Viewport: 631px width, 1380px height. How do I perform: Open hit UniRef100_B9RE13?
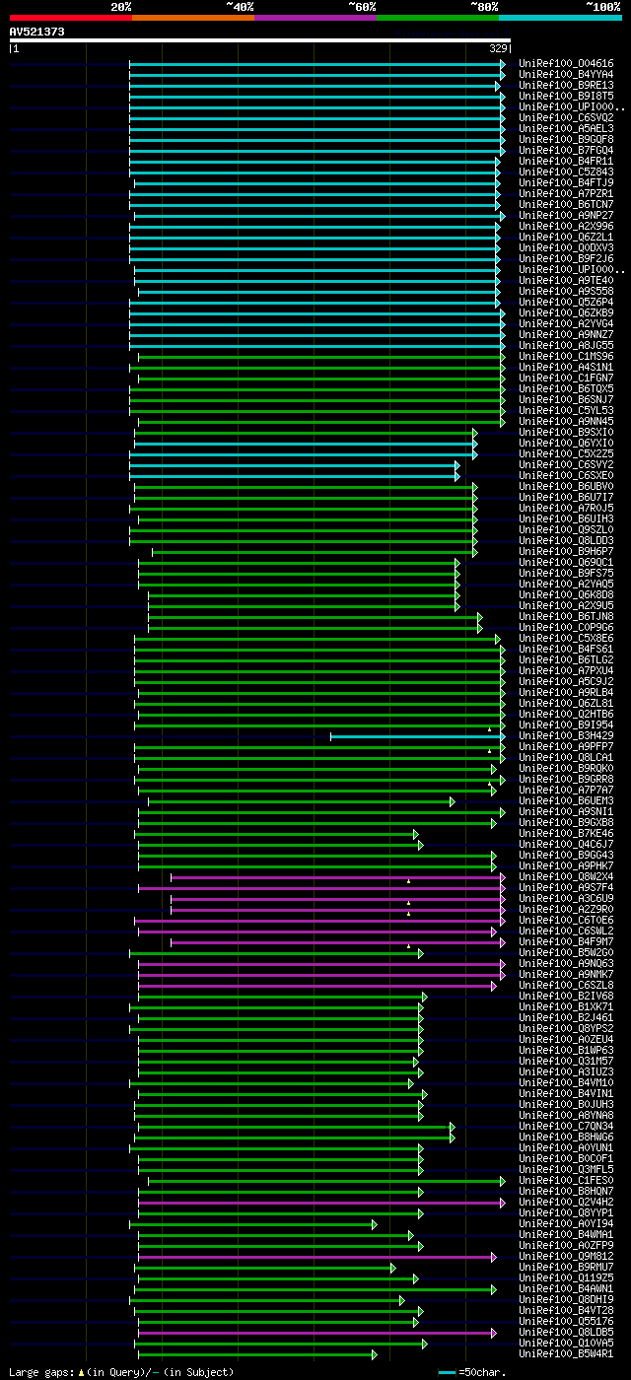[x=566, y=85]
